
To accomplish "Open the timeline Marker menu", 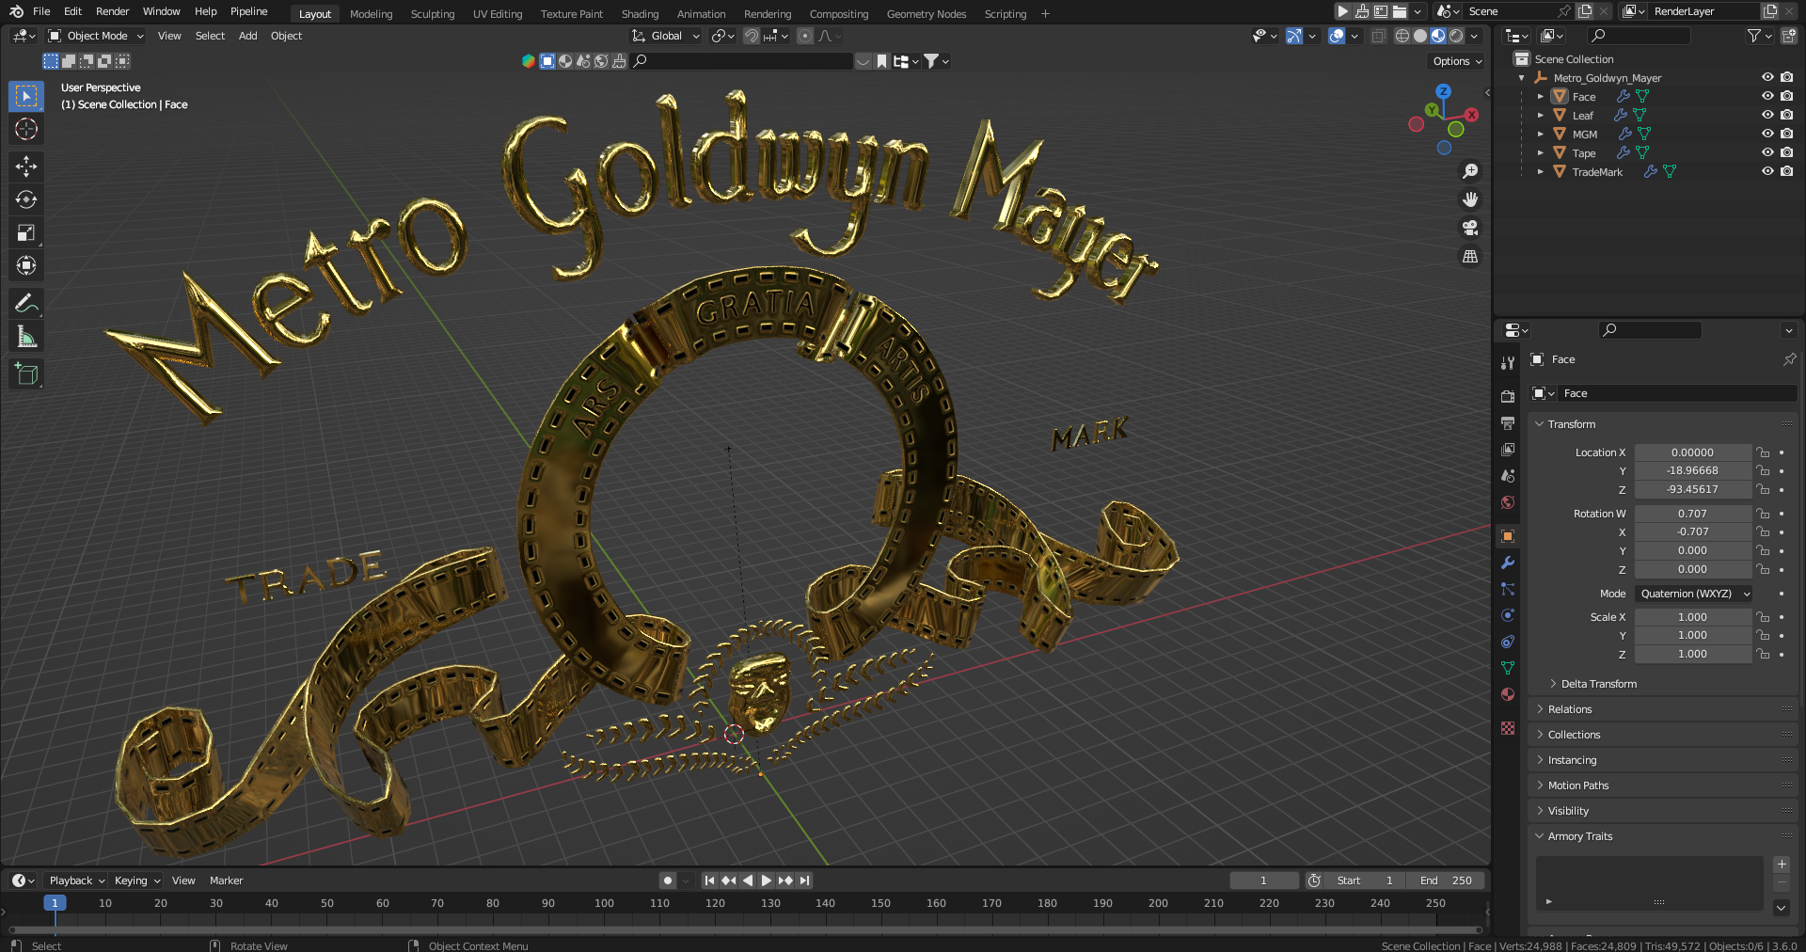I will 226,881.
